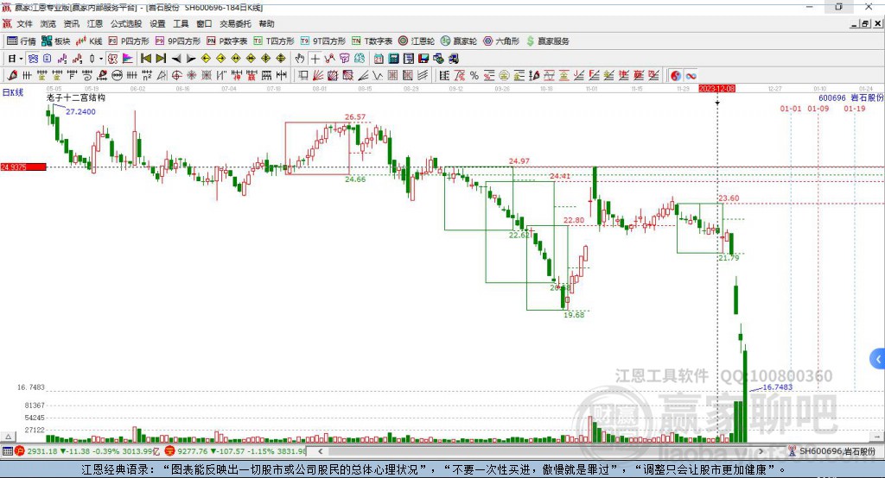The width and height of the screenshot is (885, 478).
Task: Expand the 日 period dropdown arrow
Action: coord(21,59)
